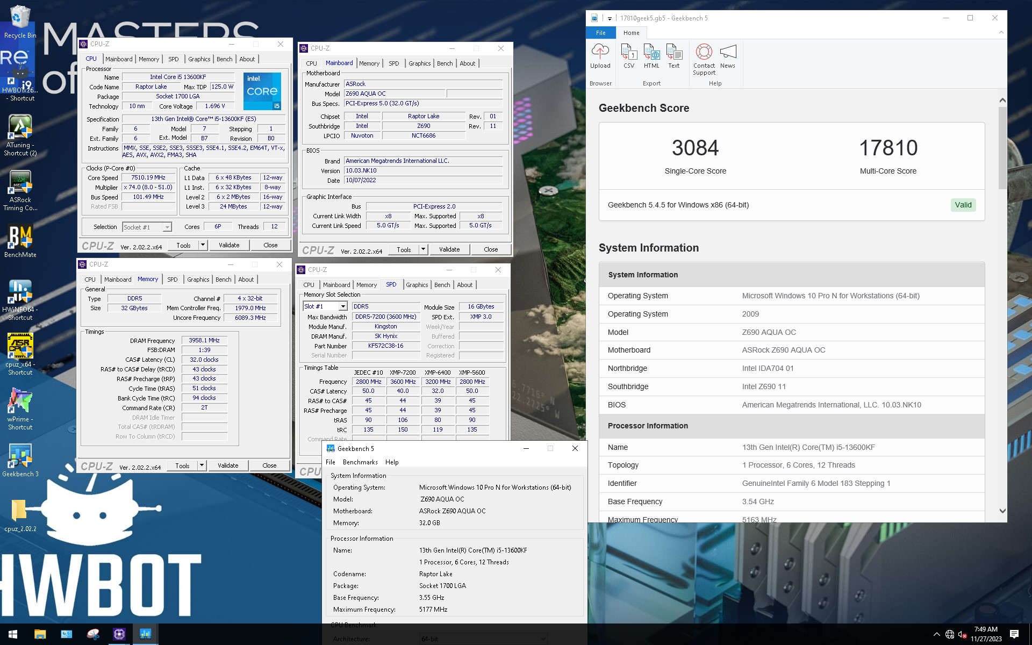Viewport: 1032px width, 645px height.
Task: Click the Valid badge in Geekbench score
Action: click(x=963, y=205)
